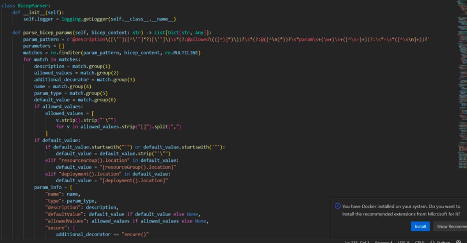467x243 pixels.
Task: Click the 're.MULTILINE' flag in finditer call
Action: (x=181, y=52)
